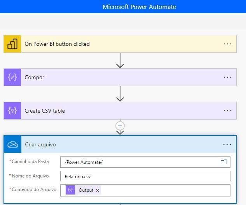Select the Output token label

(x=86, y=190)
